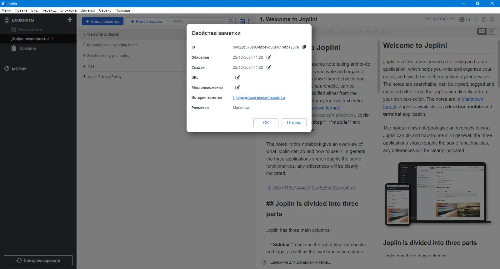Image resolution: width=500 pixels, height=269 pixels.
Task: Confirm the dialog with OK
Action: pos(266,123)
